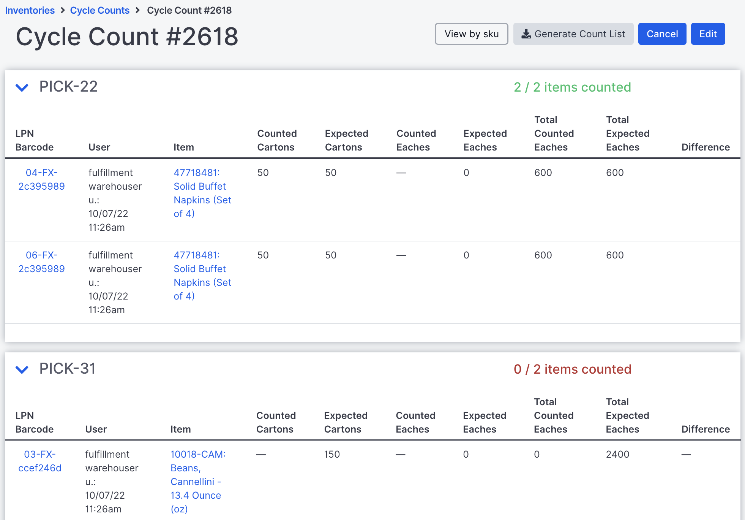This screenshot has width=745, height=520.
Task: Select the Cycle Count #2618 breadcrumb text
Action: pos(189,10)
